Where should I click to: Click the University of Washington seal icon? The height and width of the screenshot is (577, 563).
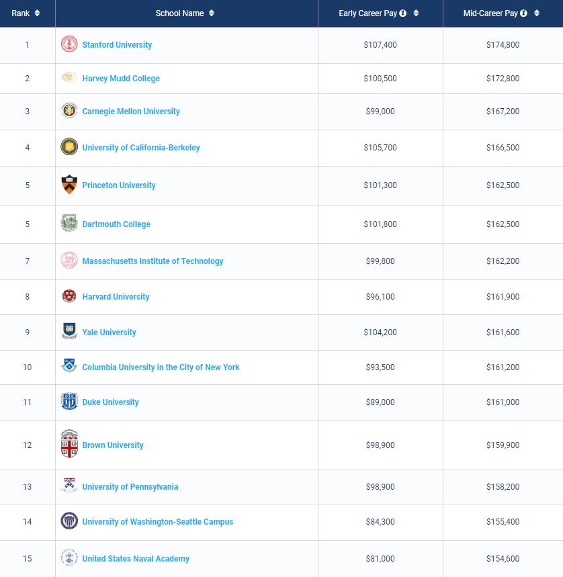pyautogui.click(x=69, y=521)
